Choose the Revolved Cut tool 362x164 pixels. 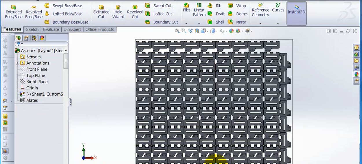pyautogui.click(x=135, y=12)
